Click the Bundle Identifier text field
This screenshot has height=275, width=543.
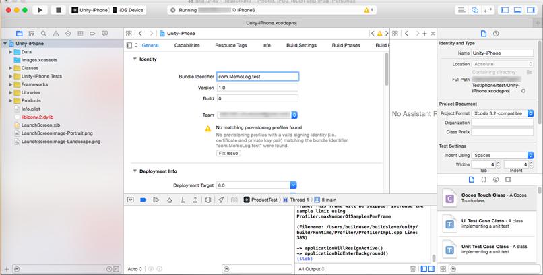[257, 77]
